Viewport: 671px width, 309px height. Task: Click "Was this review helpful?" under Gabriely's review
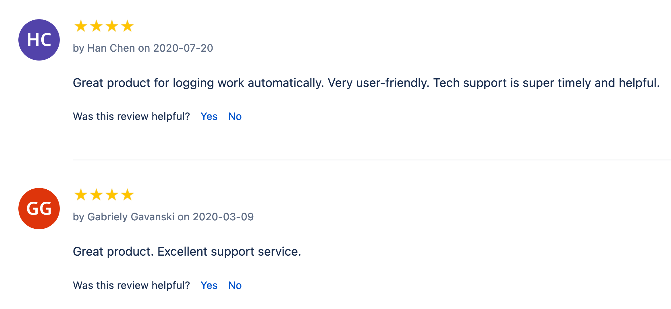(131, 285)
